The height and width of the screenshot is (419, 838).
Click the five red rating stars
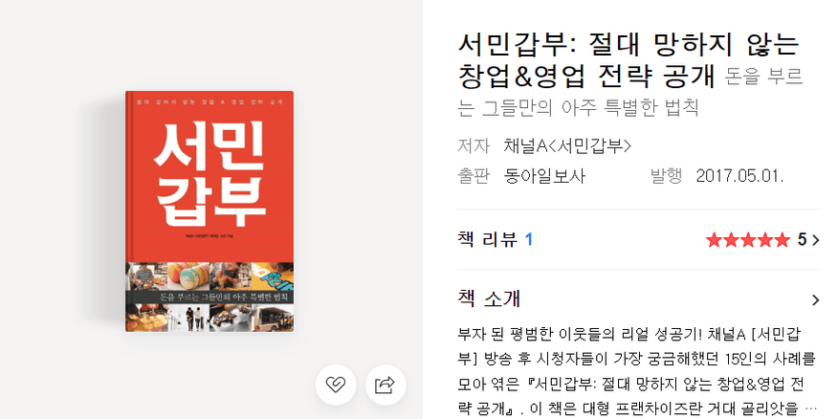coord(748,240)
